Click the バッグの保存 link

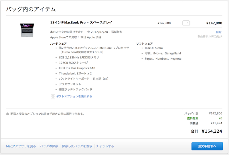click(x=49, y=146)
